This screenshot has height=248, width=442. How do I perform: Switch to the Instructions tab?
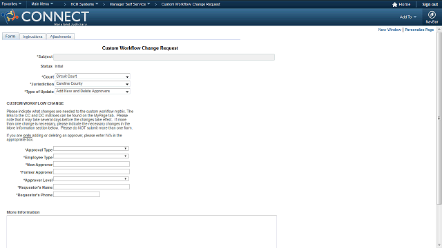click(32, 37)
